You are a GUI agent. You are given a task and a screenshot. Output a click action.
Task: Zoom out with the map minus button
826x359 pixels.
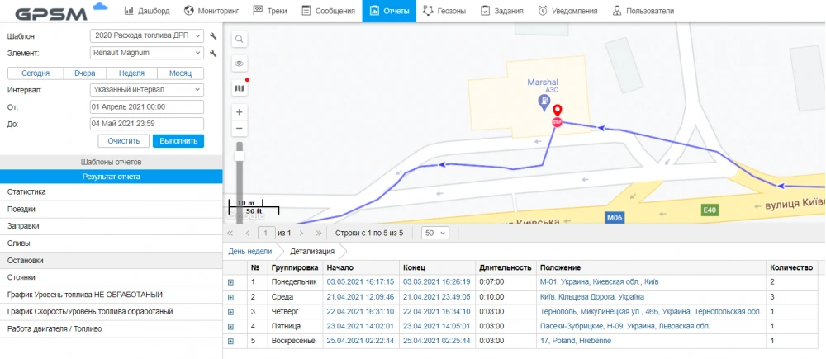[239, 129]
